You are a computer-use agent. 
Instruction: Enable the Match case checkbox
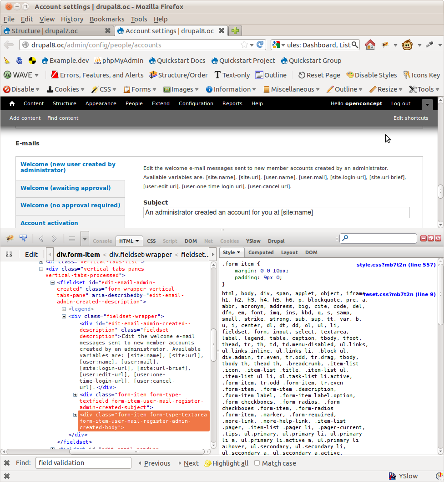tap(257, 463)
